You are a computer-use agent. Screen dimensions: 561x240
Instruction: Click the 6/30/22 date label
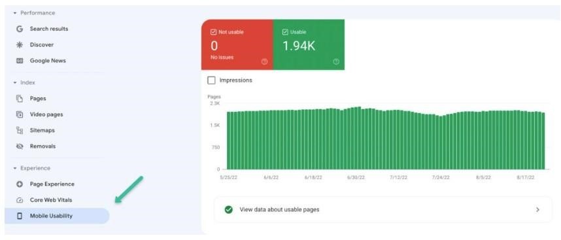356,178
